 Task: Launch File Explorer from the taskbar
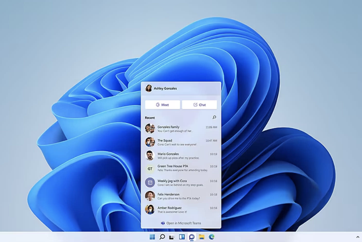click(x=201, y=237)
